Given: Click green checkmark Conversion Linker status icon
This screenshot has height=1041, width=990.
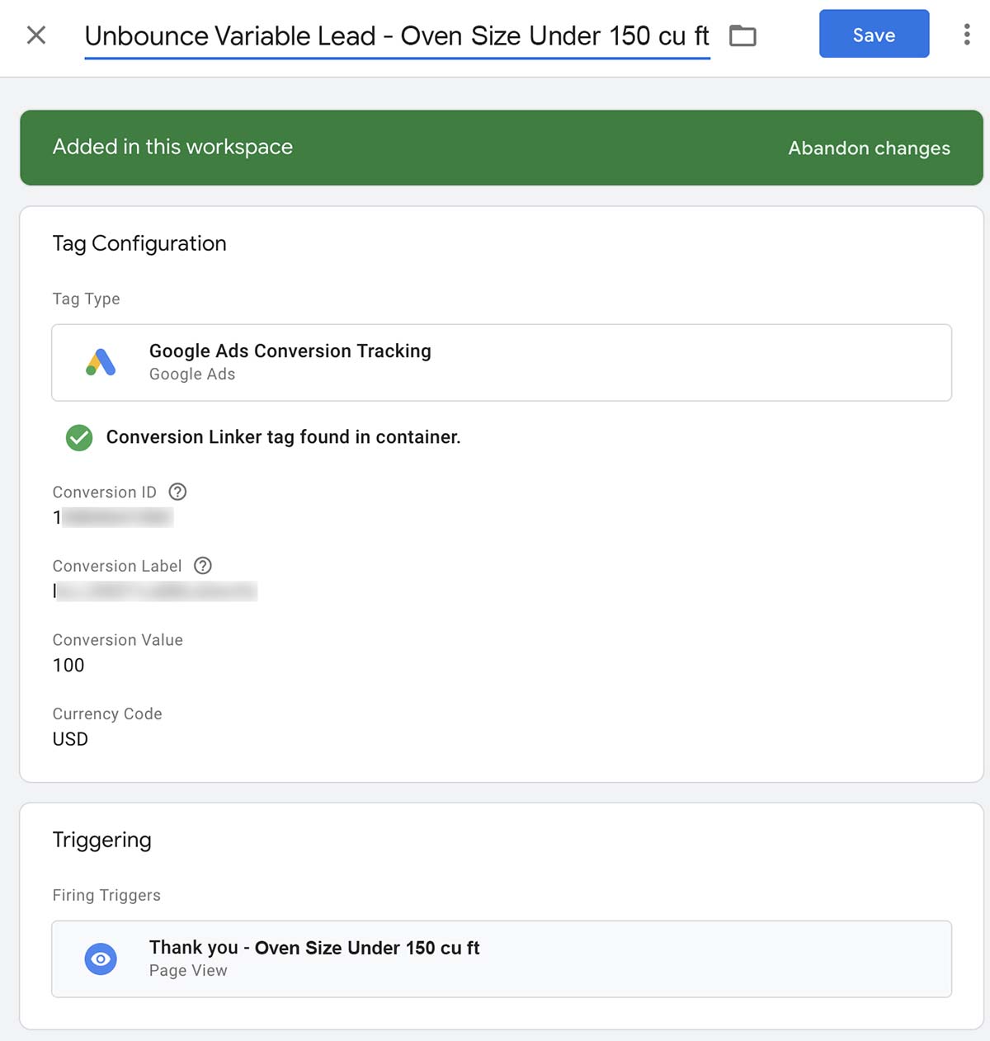Looking at the screenshot, I should pos(79,437).
